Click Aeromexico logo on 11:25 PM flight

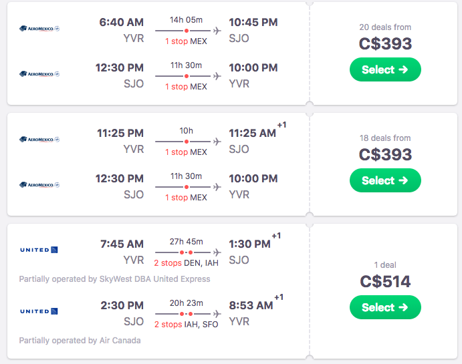point(39,140)
